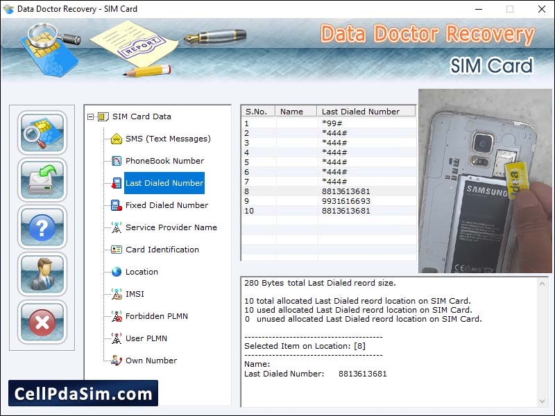This screenshot has width=555, height=416.
Task: Select row 4 in the dialed list
Action: click(328, 153)
